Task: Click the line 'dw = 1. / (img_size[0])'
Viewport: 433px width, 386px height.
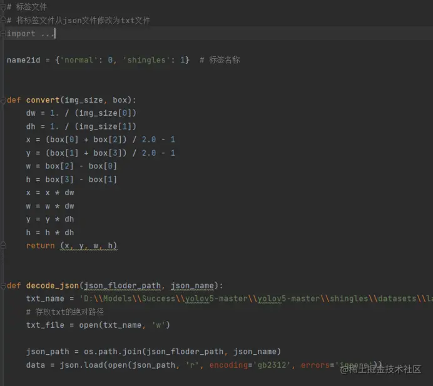Action: pos(81,113)
